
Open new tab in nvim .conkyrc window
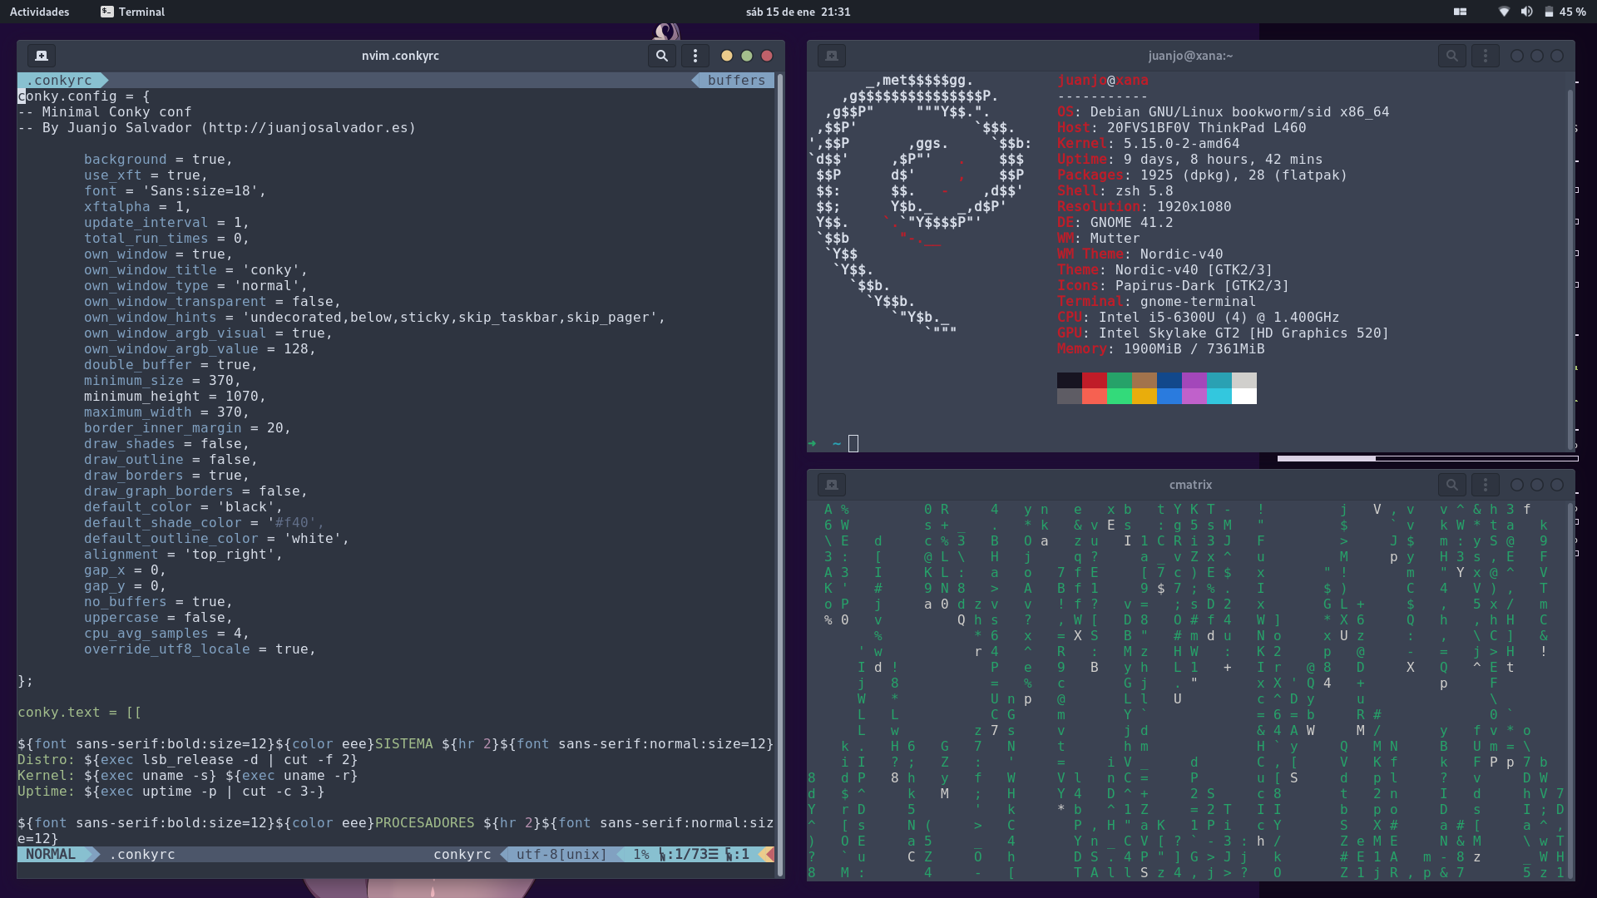[x=41, y=56]
